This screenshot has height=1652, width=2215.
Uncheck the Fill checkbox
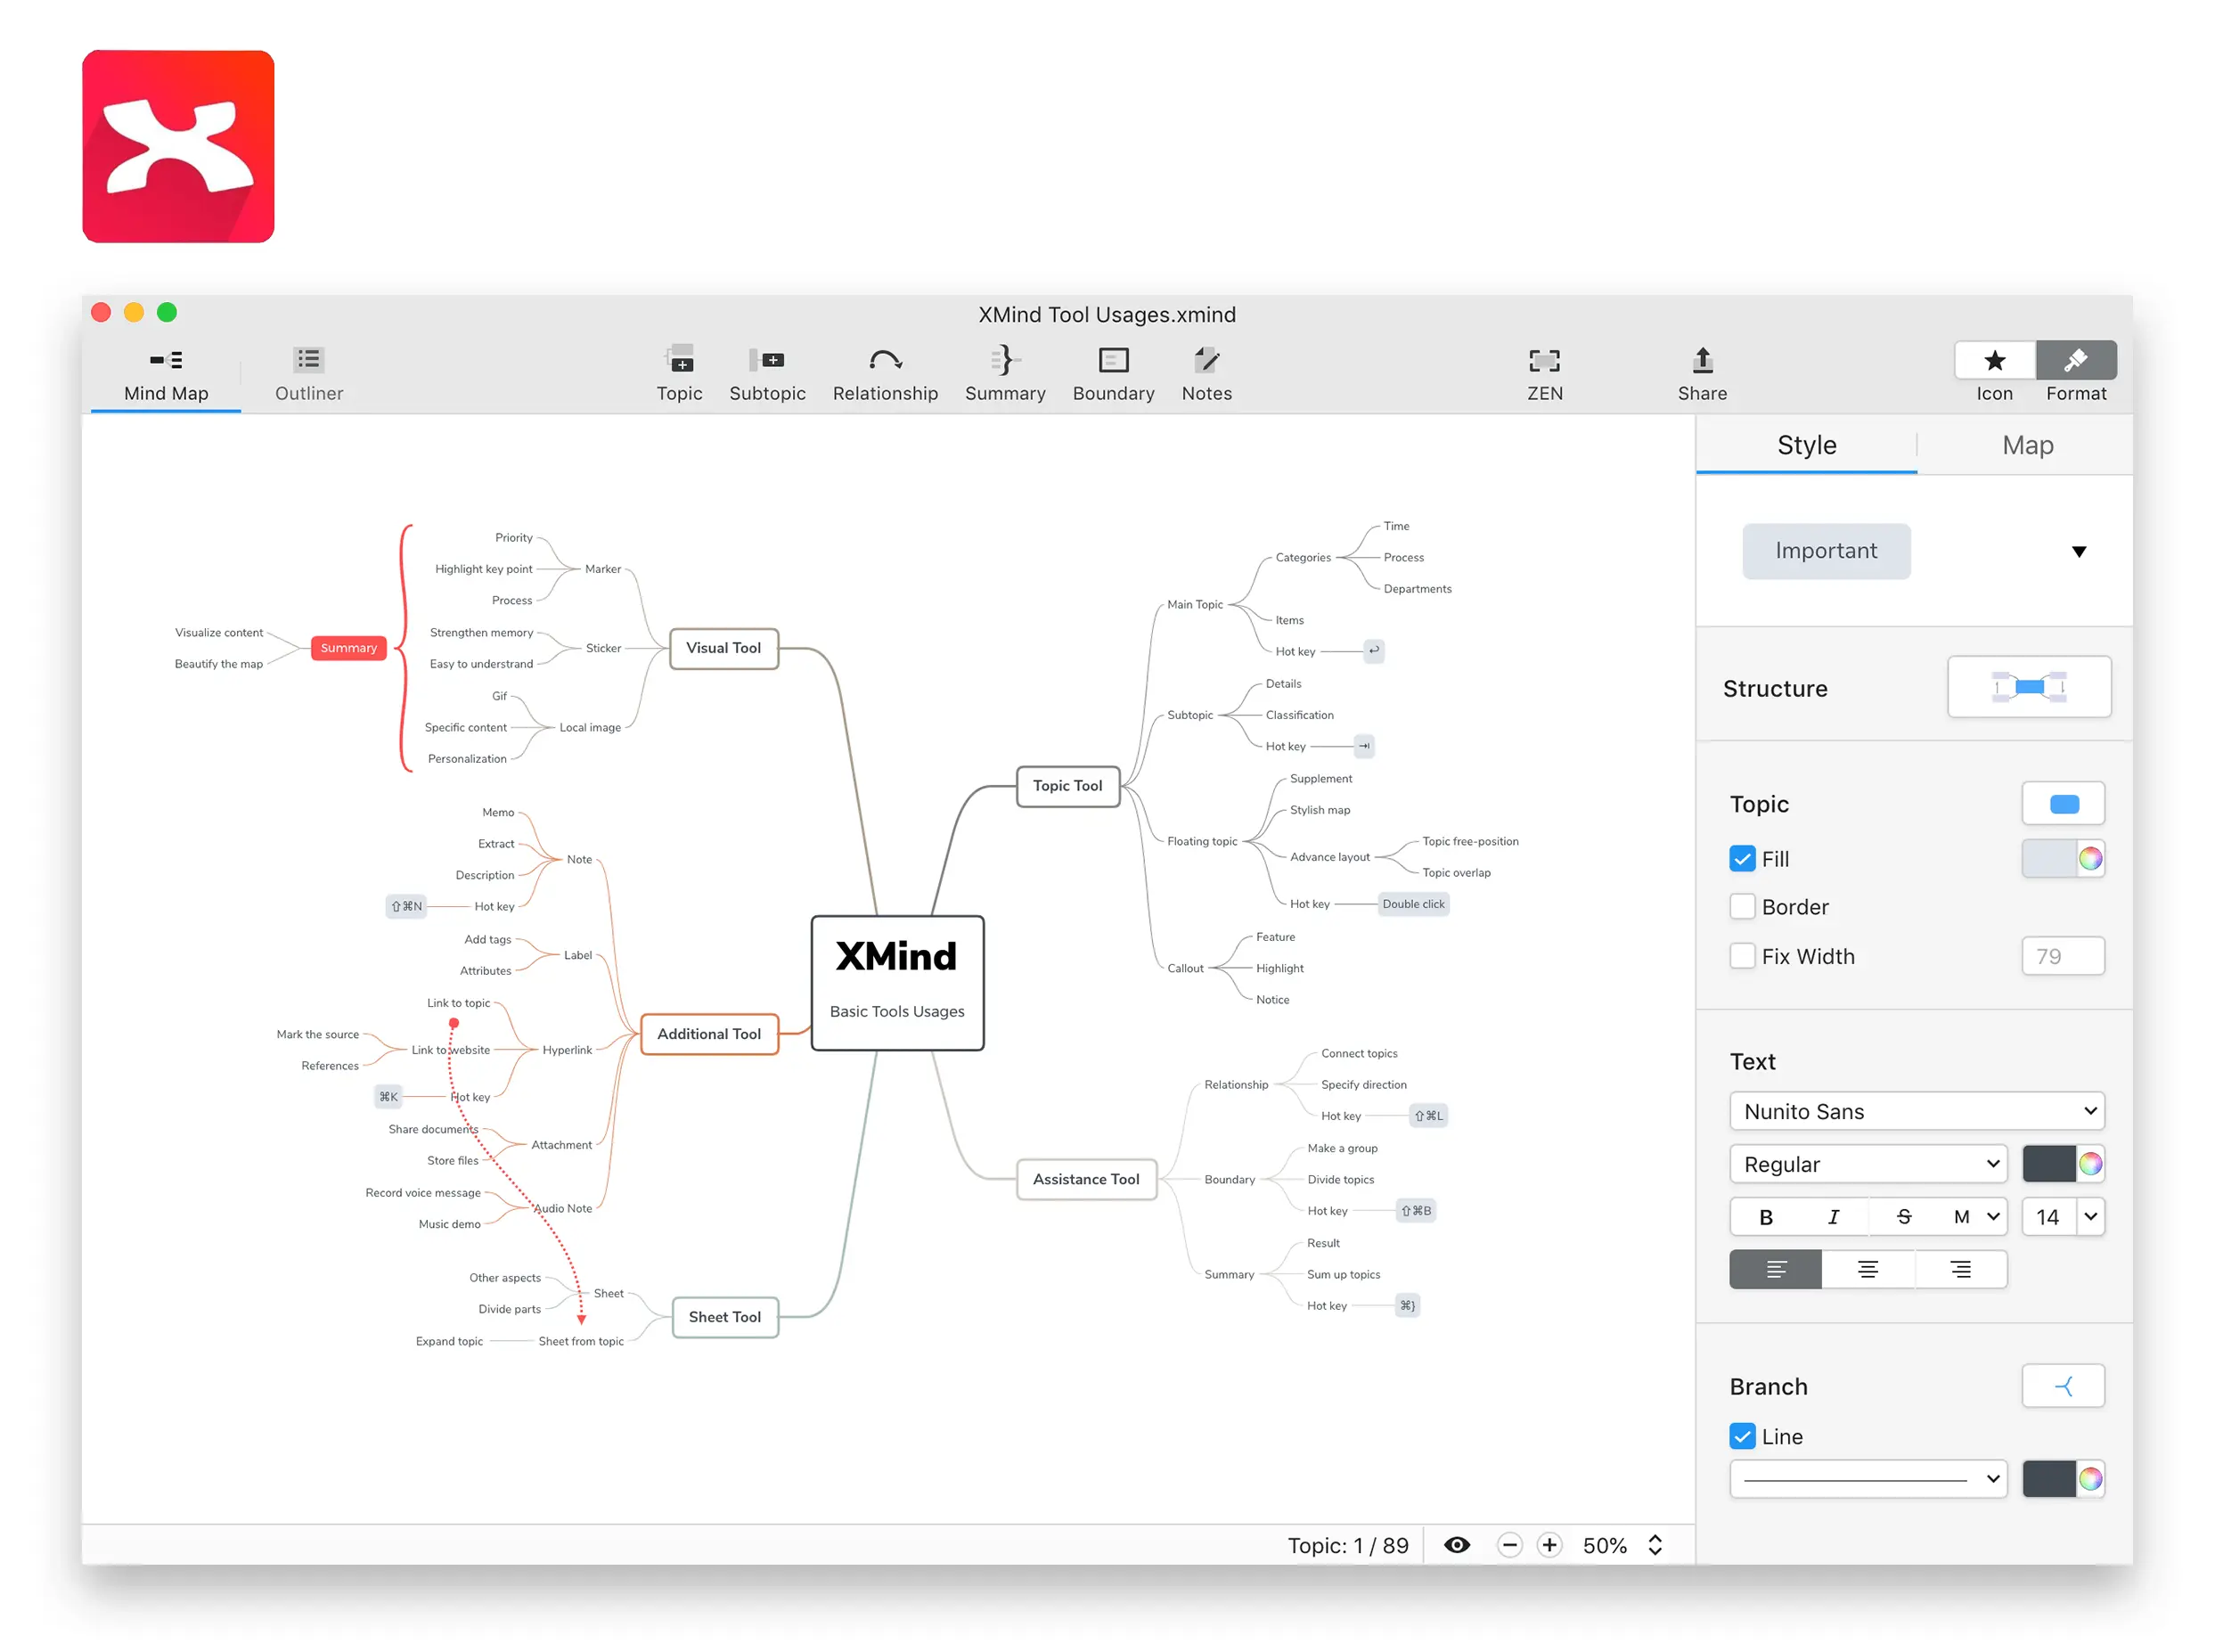1741,858
